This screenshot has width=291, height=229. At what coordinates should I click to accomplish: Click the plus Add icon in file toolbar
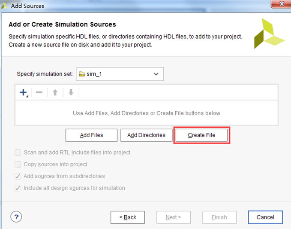24,92
